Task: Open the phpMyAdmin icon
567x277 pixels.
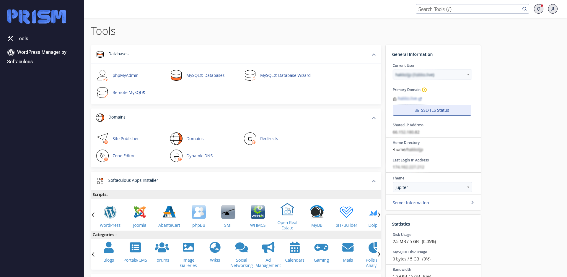Action: [102, 75]
